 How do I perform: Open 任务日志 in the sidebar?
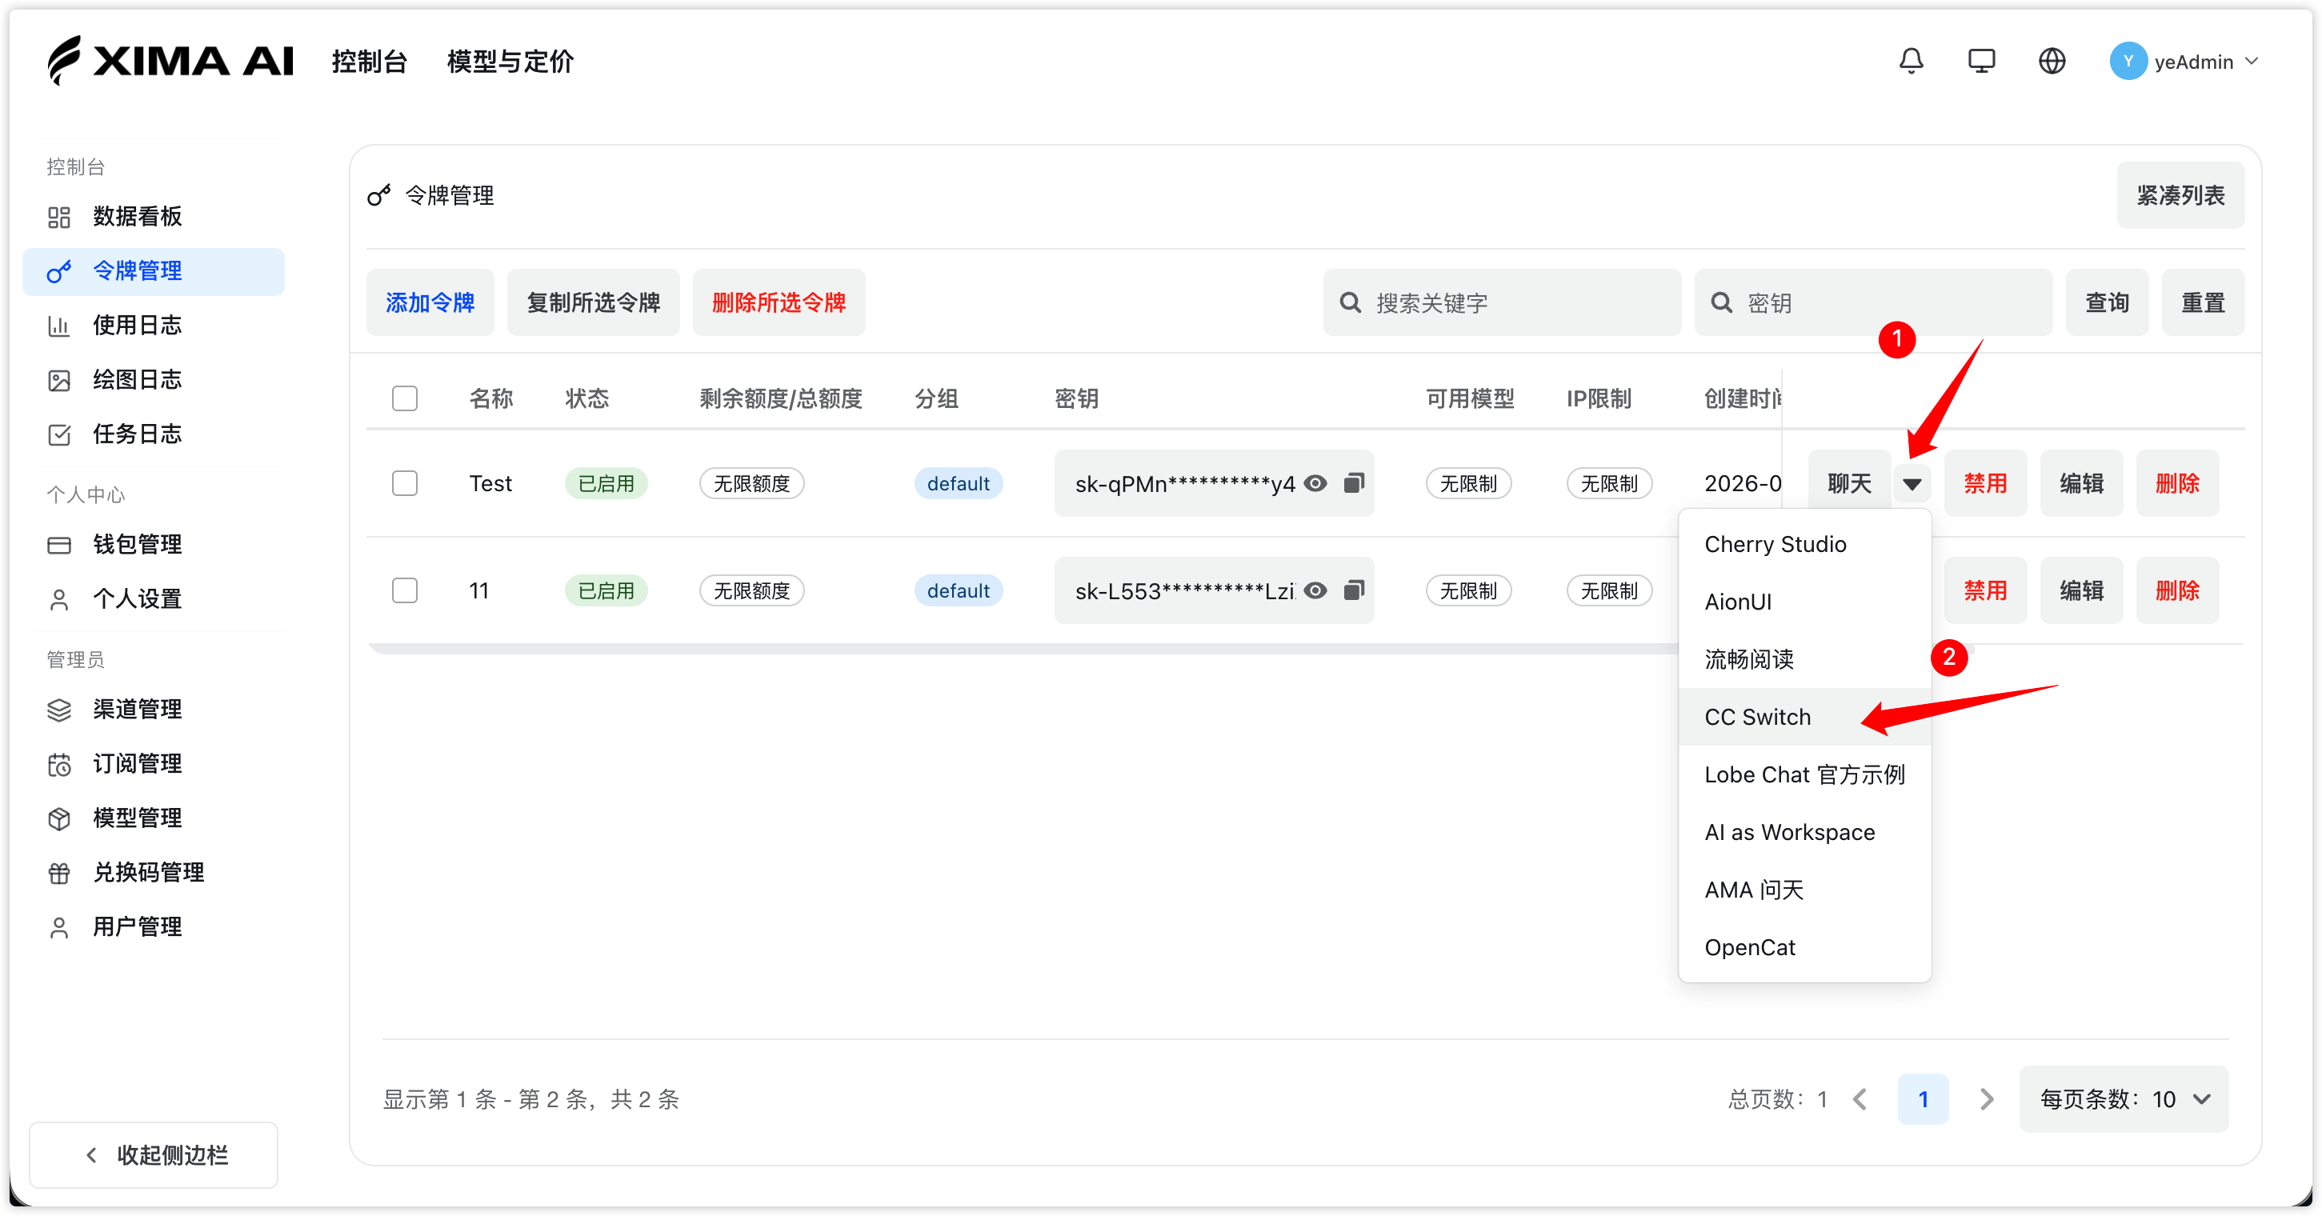coord(154,434)
